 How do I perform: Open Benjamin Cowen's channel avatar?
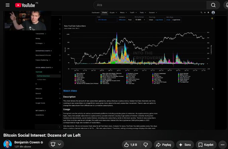point(8,144)
